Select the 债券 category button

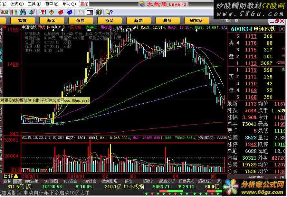coord(80,21)
